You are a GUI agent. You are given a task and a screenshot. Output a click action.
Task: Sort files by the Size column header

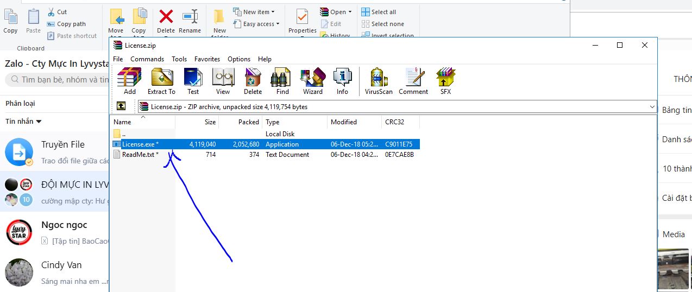pyautogui.click(x=210, y=122)
